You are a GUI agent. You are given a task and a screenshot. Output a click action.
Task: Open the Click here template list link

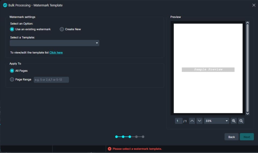[x=56, y=53]
